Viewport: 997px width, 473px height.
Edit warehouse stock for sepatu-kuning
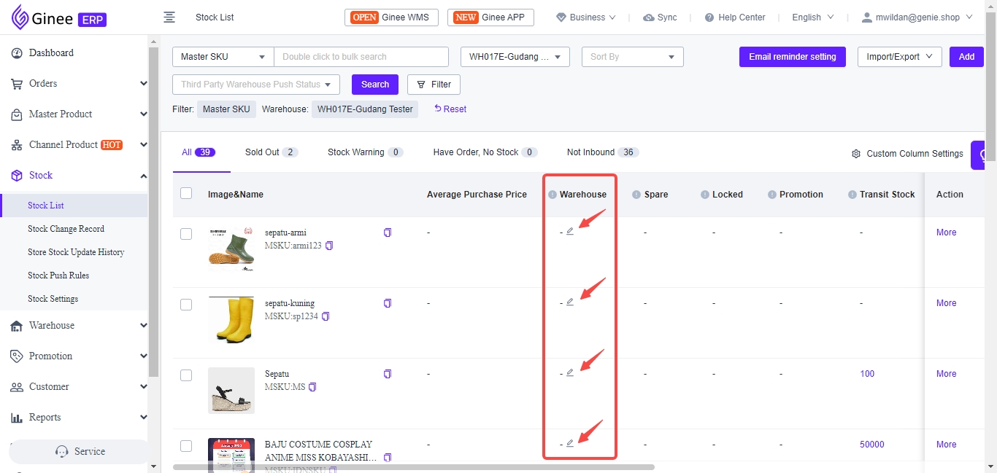point(570,302)
